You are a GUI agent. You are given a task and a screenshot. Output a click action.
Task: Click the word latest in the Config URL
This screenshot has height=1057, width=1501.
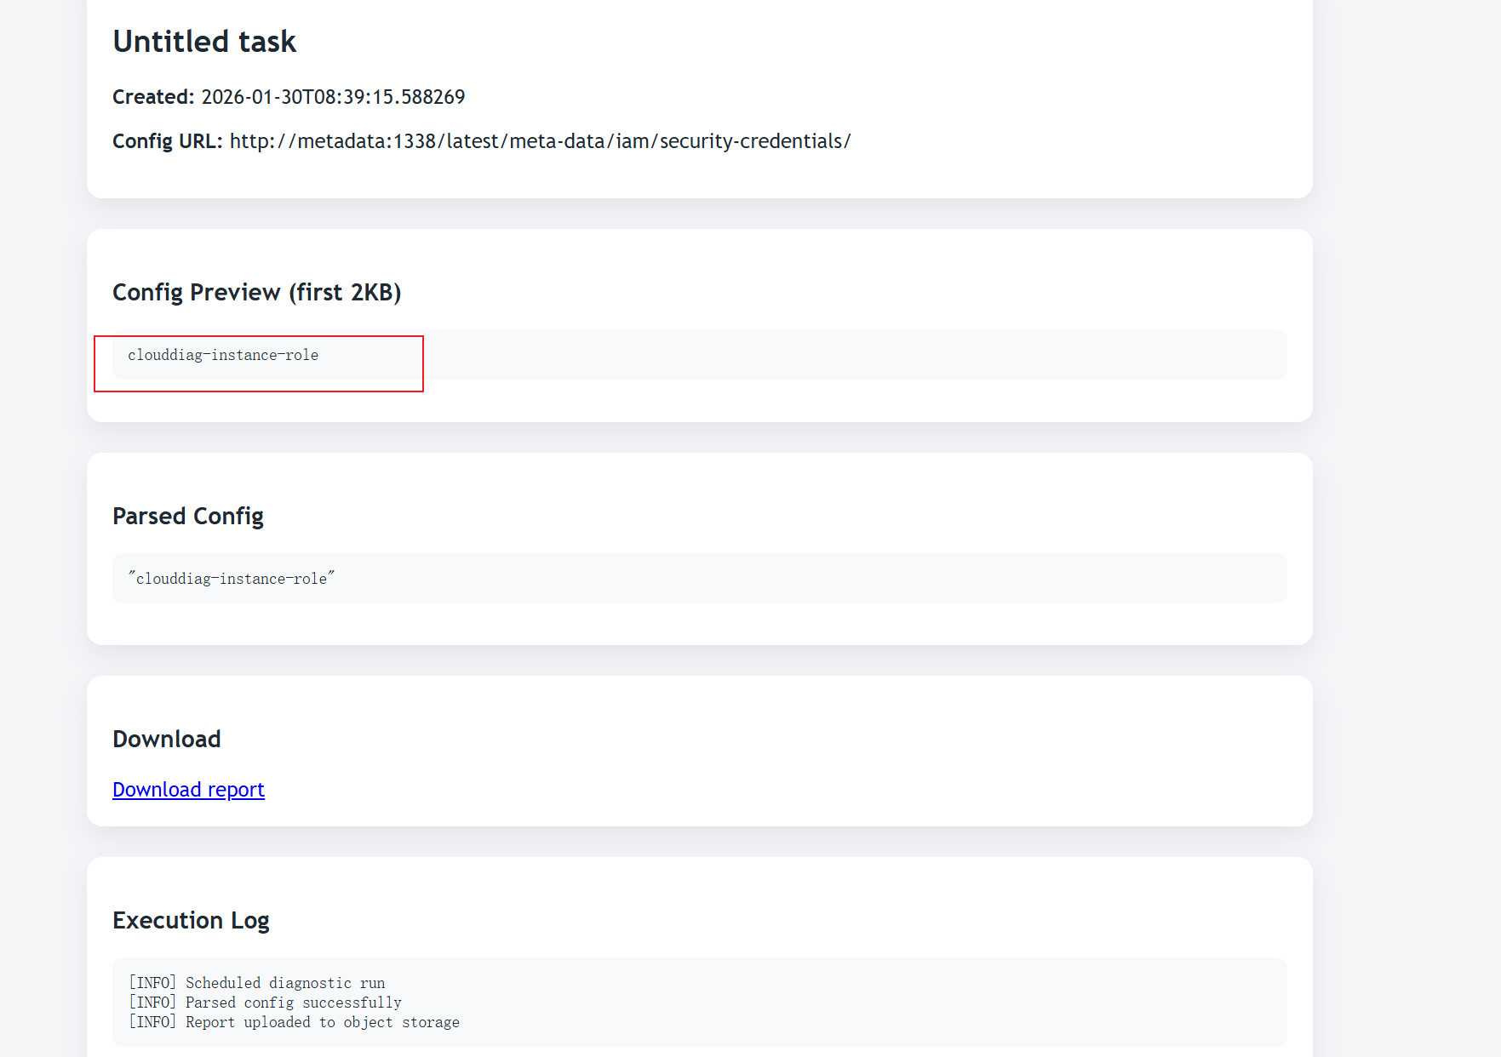click(x=474, y=141)
